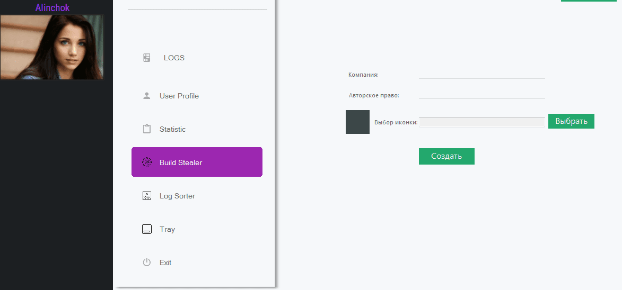This screenshot has width=622, height=290.
Task: Switch to the Log Sorter menu label
Action: click(x=177, y=196)
